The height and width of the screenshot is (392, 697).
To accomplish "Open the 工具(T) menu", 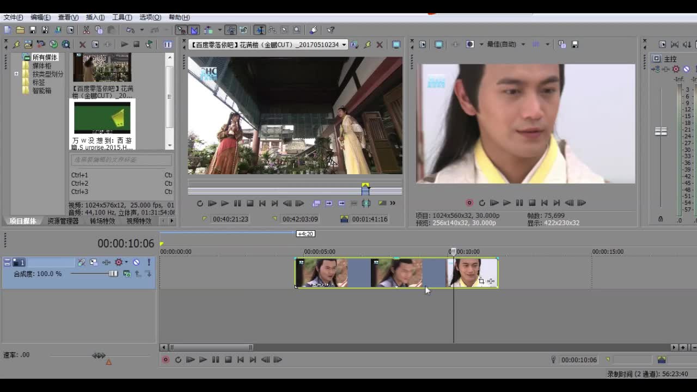I will [122, 17].
